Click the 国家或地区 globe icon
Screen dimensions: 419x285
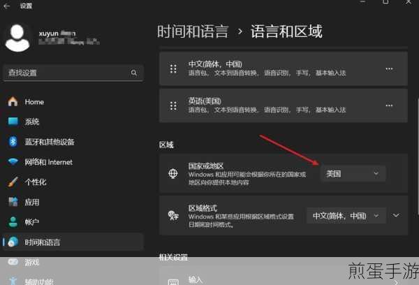click(173, 173)
